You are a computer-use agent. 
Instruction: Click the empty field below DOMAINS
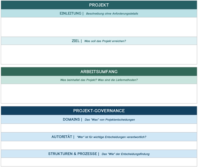(99, 128)
